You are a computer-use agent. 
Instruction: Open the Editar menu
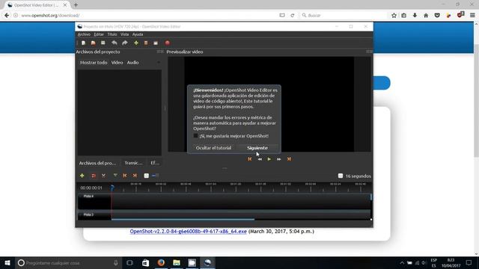pyautogui.click(x=99, y=34)
